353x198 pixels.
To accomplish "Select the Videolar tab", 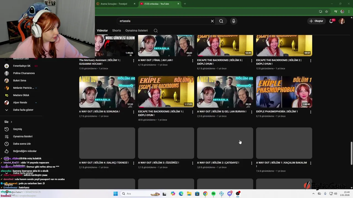I will coord(102,31).
